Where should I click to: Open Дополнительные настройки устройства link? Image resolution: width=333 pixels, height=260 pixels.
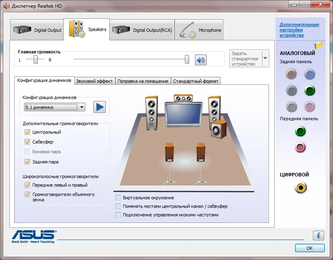point(299,30)
